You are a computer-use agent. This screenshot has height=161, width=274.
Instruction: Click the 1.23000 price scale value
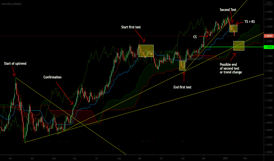(x=269, y=19)
